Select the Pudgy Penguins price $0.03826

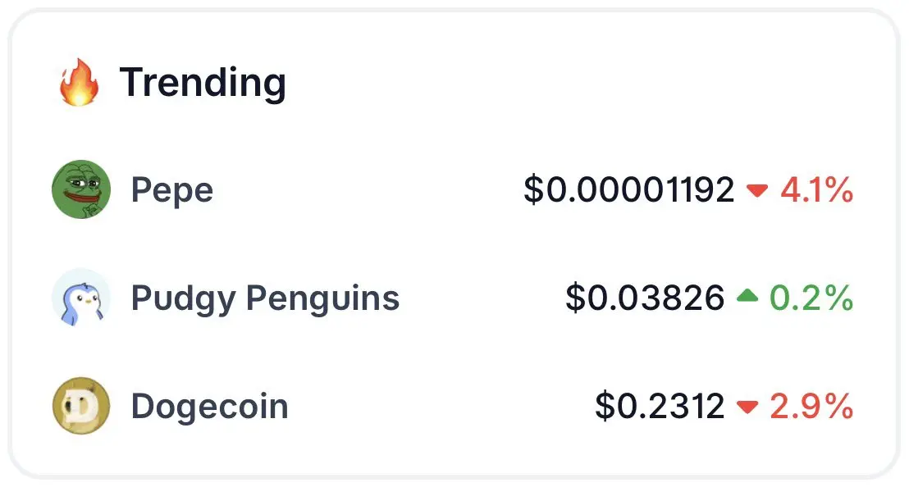pos(645,298)
